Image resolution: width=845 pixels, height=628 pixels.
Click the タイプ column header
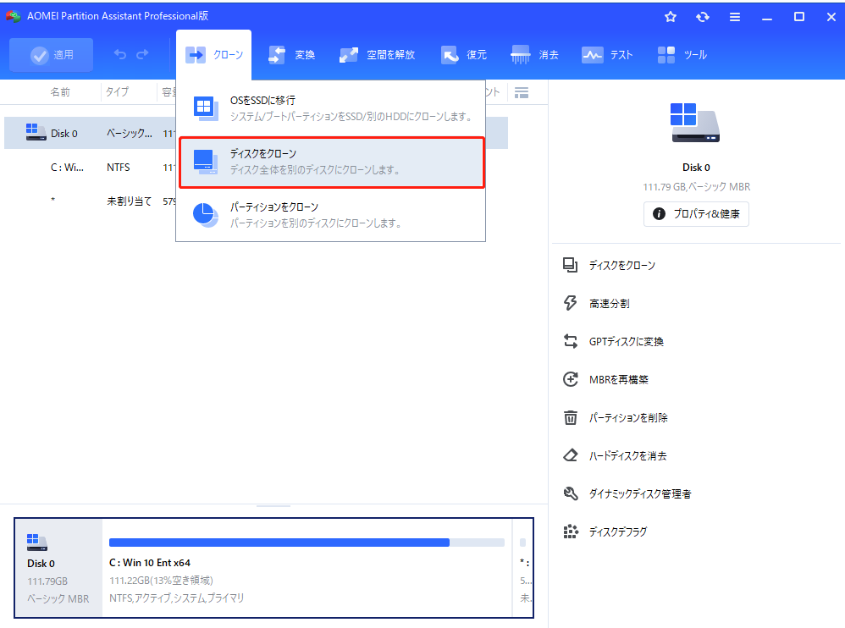click(117, 92)
